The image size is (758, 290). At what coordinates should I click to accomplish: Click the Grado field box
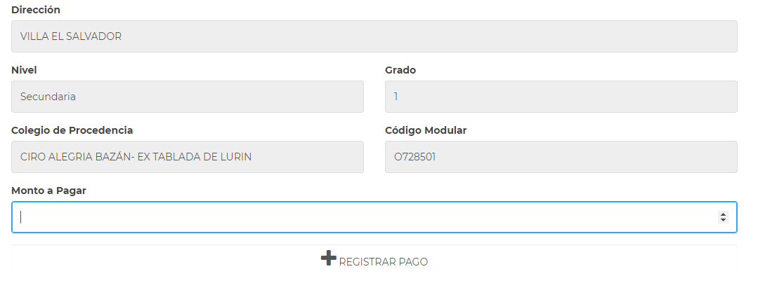pos(561,97)
